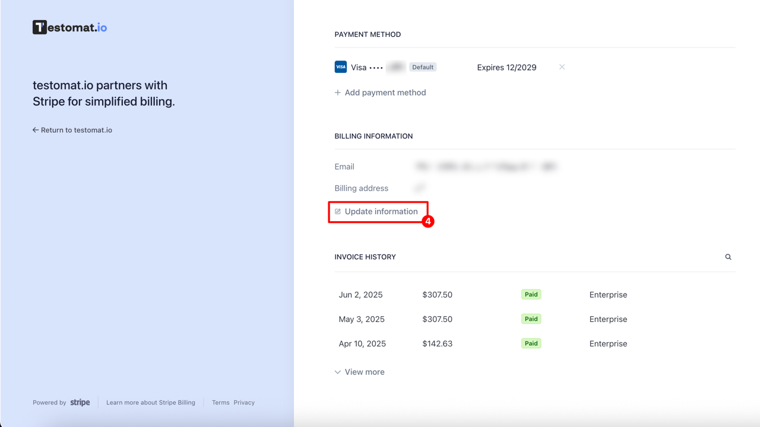Click the View more chevron arrow
760x427 pixels.
coord(338,372)
